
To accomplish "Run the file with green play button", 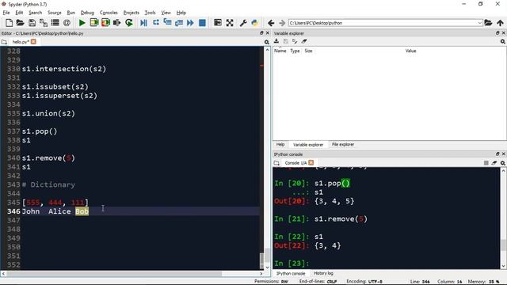I will point(82,23).
